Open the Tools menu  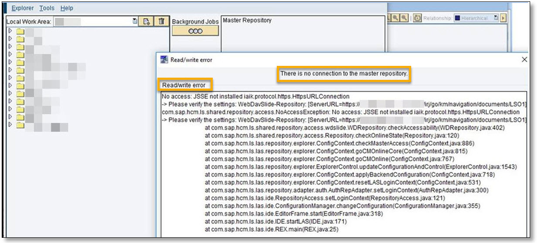(x=47, y=8)
